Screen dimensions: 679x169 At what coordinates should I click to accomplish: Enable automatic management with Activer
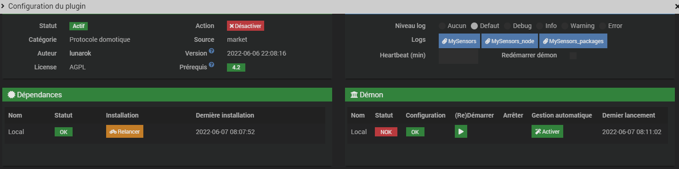point(547,131)
